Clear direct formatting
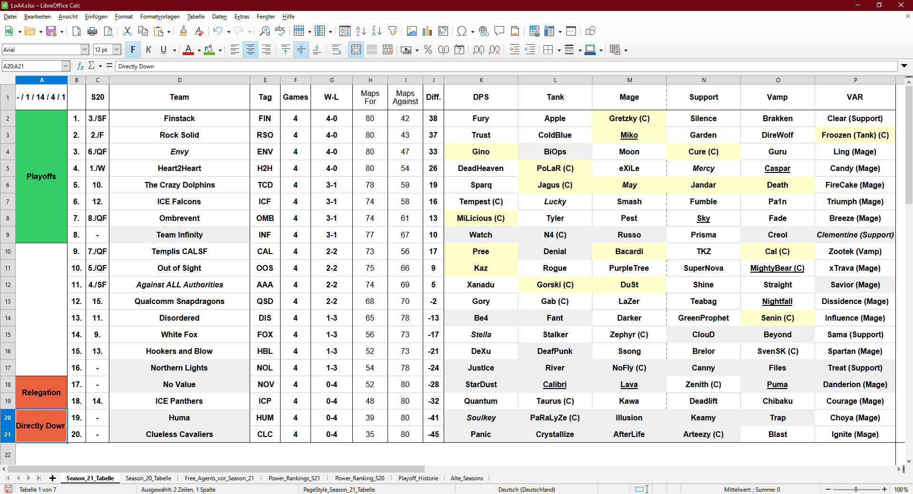Viewport: 913px width, 494px height. 199,31
